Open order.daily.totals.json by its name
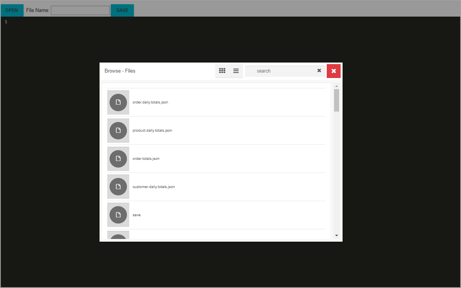 coord(150,102)
